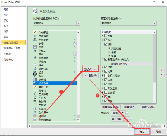Screen dimensions: 167x136
Task: Click the 添加(A) >> button
Action: click(90, 69)
